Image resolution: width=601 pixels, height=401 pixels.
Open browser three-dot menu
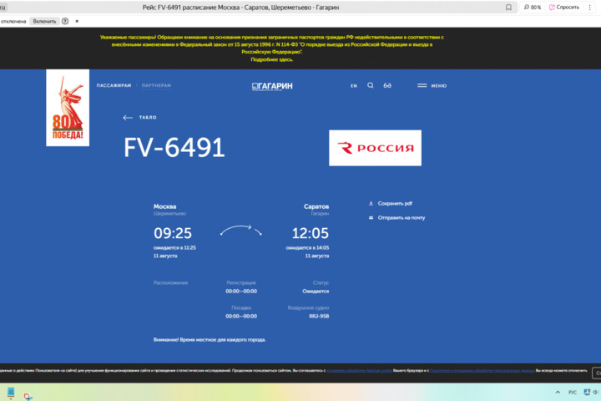(589, 8)
